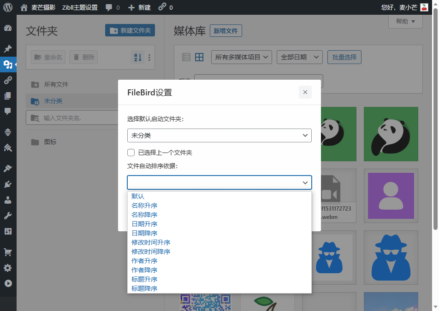Open the Comments bubble icon in sidebar
This screenshot has width=439, height=311.
[8, 111]
